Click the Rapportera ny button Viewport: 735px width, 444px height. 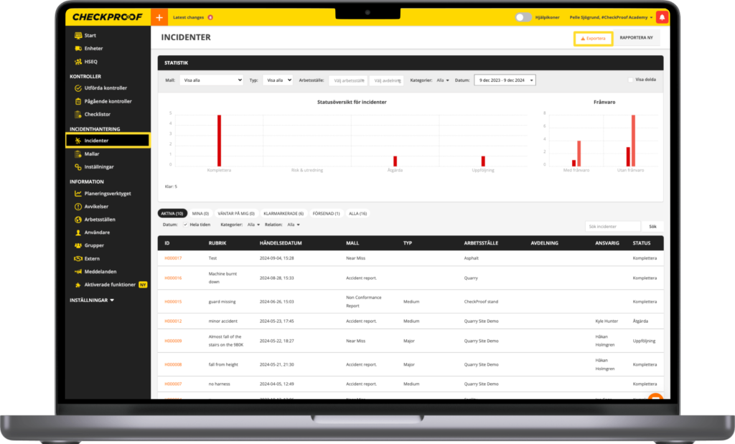point(636,38)
